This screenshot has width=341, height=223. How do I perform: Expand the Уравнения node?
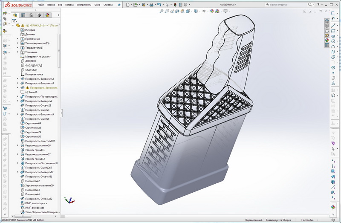(x=17, y=52)
